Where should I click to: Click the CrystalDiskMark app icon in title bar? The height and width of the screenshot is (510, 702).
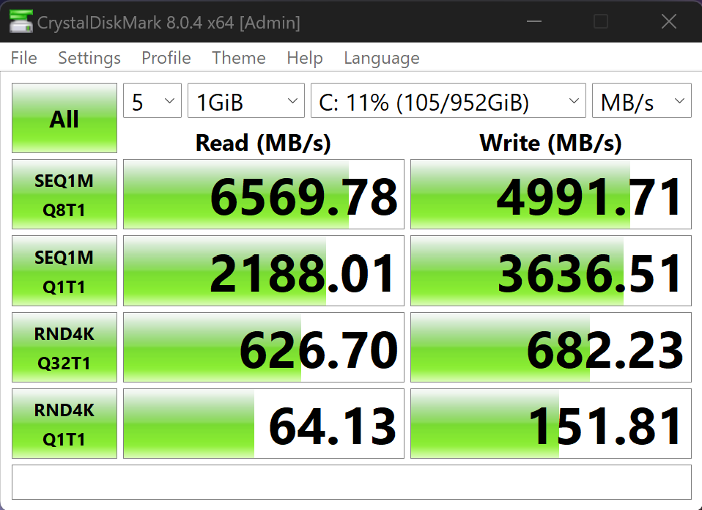[21, 21]
